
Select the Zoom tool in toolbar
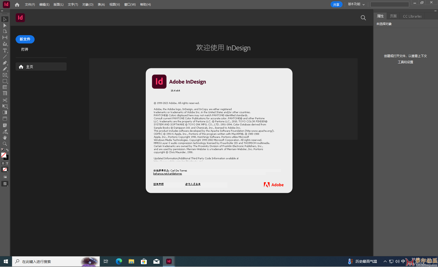5,144
